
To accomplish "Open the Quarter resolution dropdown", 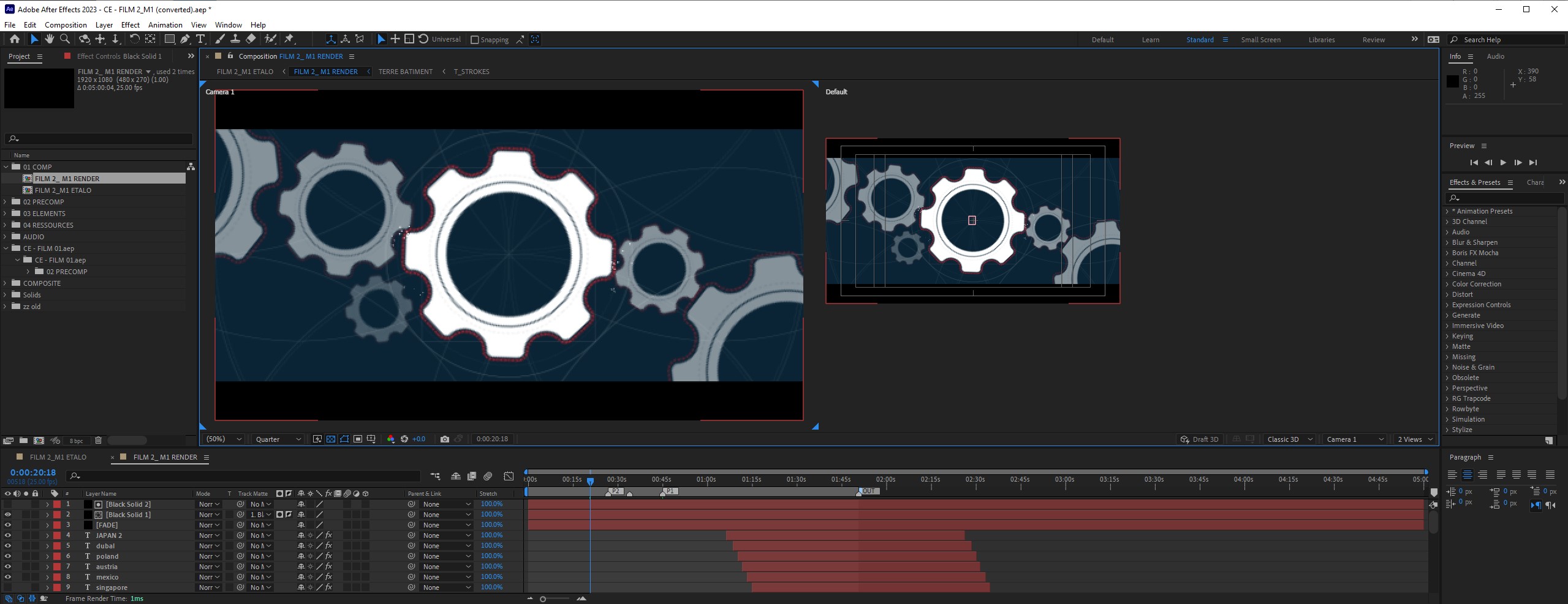I will coord(278,439).
